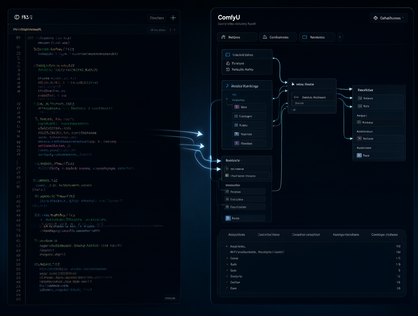The height and width of the screenshot is (316, 418).
Task: Click the "Bury" row icon in the right-side node
Action: 360,106
